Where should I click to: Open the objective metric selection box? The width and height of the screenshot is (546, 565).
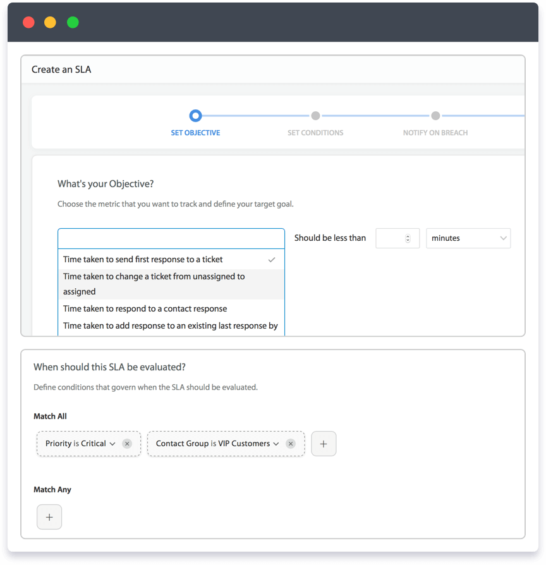point(171,238)
